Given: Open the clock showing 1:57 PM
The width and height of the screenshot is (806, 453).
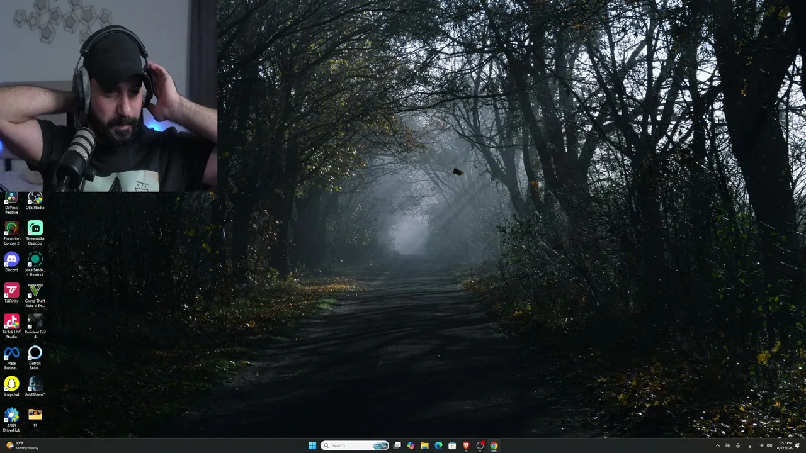Looking at the screenshot, I should point(785,445).
